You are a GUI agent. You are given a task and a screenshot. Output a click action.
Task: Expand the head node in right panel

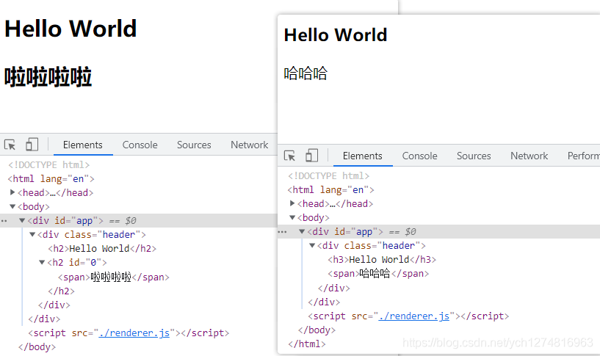[x=292, y=203]
